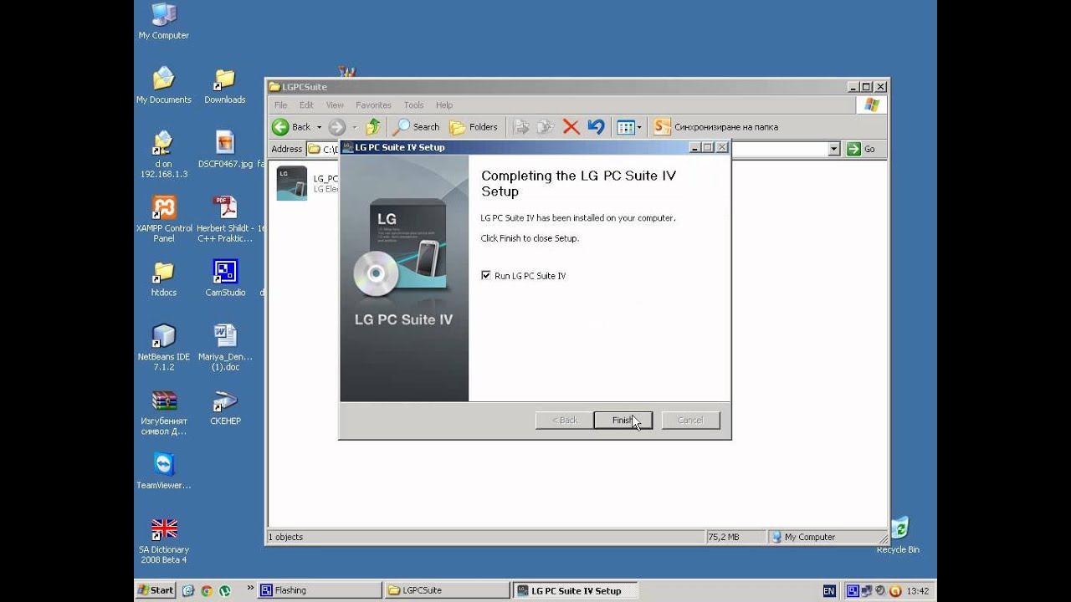Open the File menu in LGPCSuite window

pos(280,105)
